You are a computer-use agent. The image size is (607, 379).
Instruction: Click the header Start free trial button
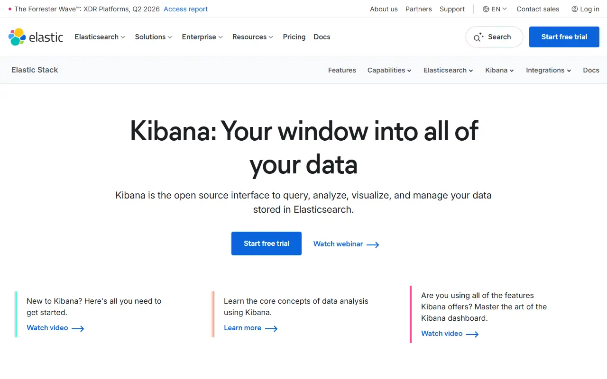click(564, 37)
